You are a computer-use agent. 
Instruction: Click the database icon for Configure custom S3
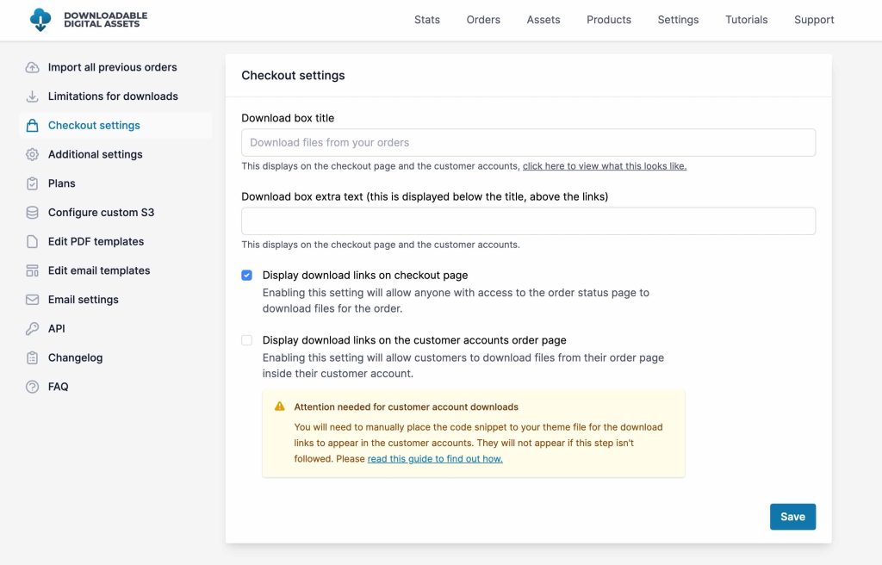click(x=33, y=213)
